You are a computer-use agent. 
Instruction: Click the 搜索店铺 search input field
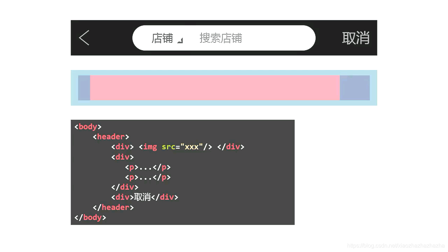point(220,38)
